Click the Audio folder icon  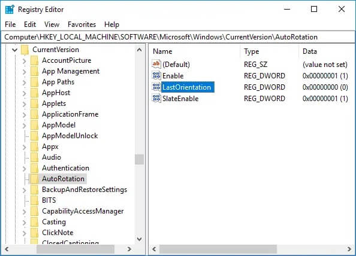pyautogui.click(x=34, y=157)
